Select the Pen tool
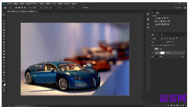The image size is (191, 107). [4, 60]
